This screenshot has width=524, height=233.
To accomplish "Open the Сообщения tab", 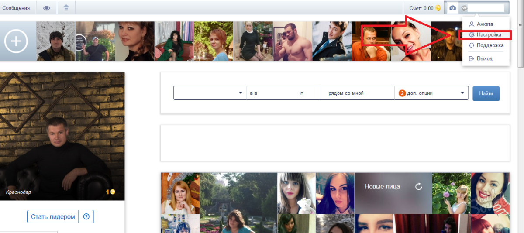I will pyautogui.click(x=16, y=8).
